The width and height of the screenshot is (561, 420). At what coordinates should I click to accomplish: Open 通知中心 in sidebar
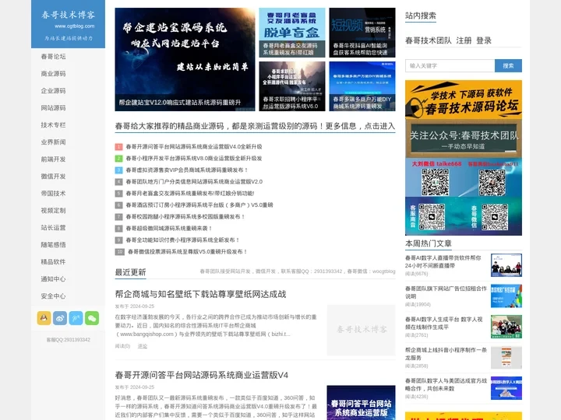pos(53,279)
